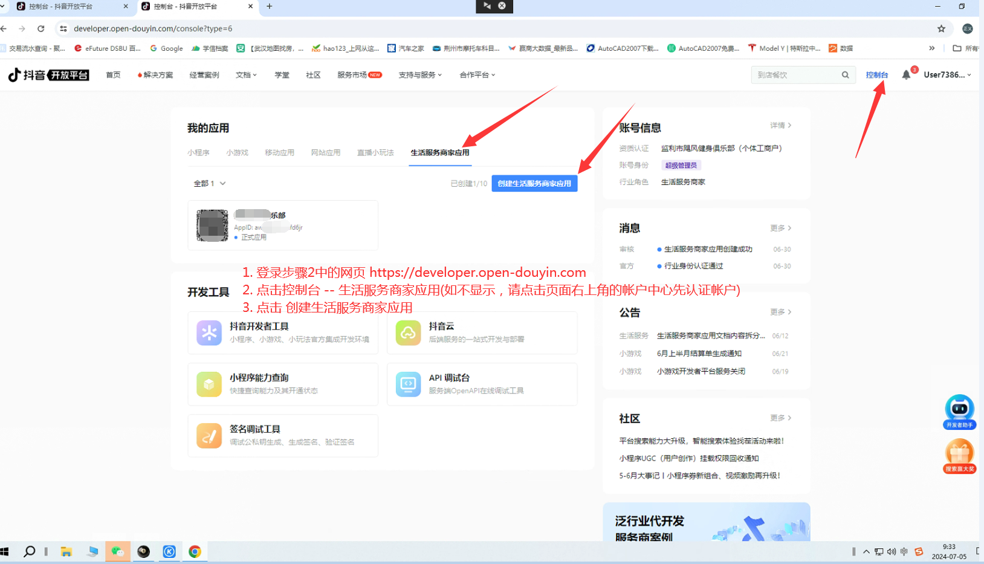Viewport: 984px width, 564px height.
Task: Go to 首页 in navigation
Action: (113, 75)
